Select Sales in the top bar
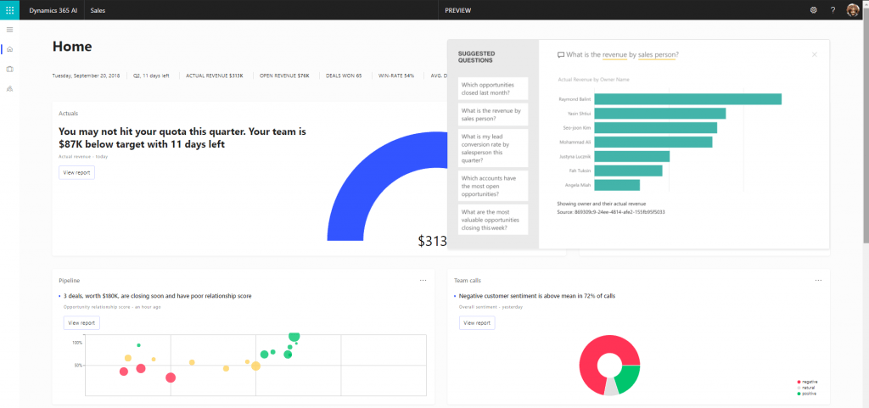Image resolution: width=869 pixels, height=408 pixels. (98, 10)
